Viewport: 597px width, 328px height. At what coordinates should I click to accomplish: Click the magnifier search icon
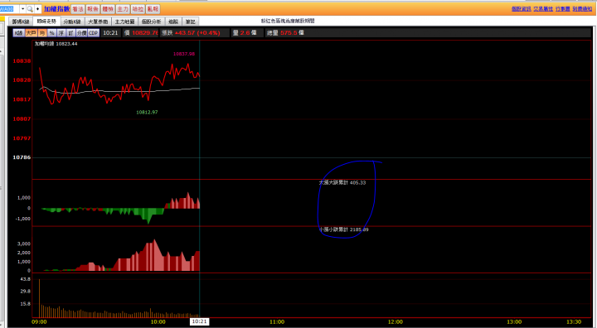[x=30, y=9]
